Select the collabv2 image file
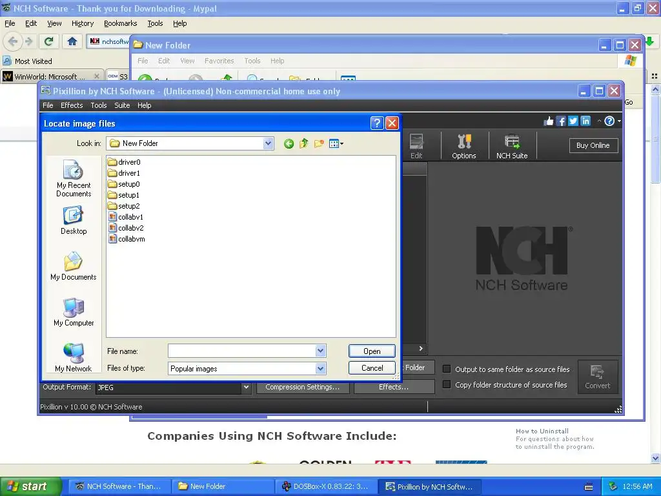The image size is (661, 496). coord(127,228)
